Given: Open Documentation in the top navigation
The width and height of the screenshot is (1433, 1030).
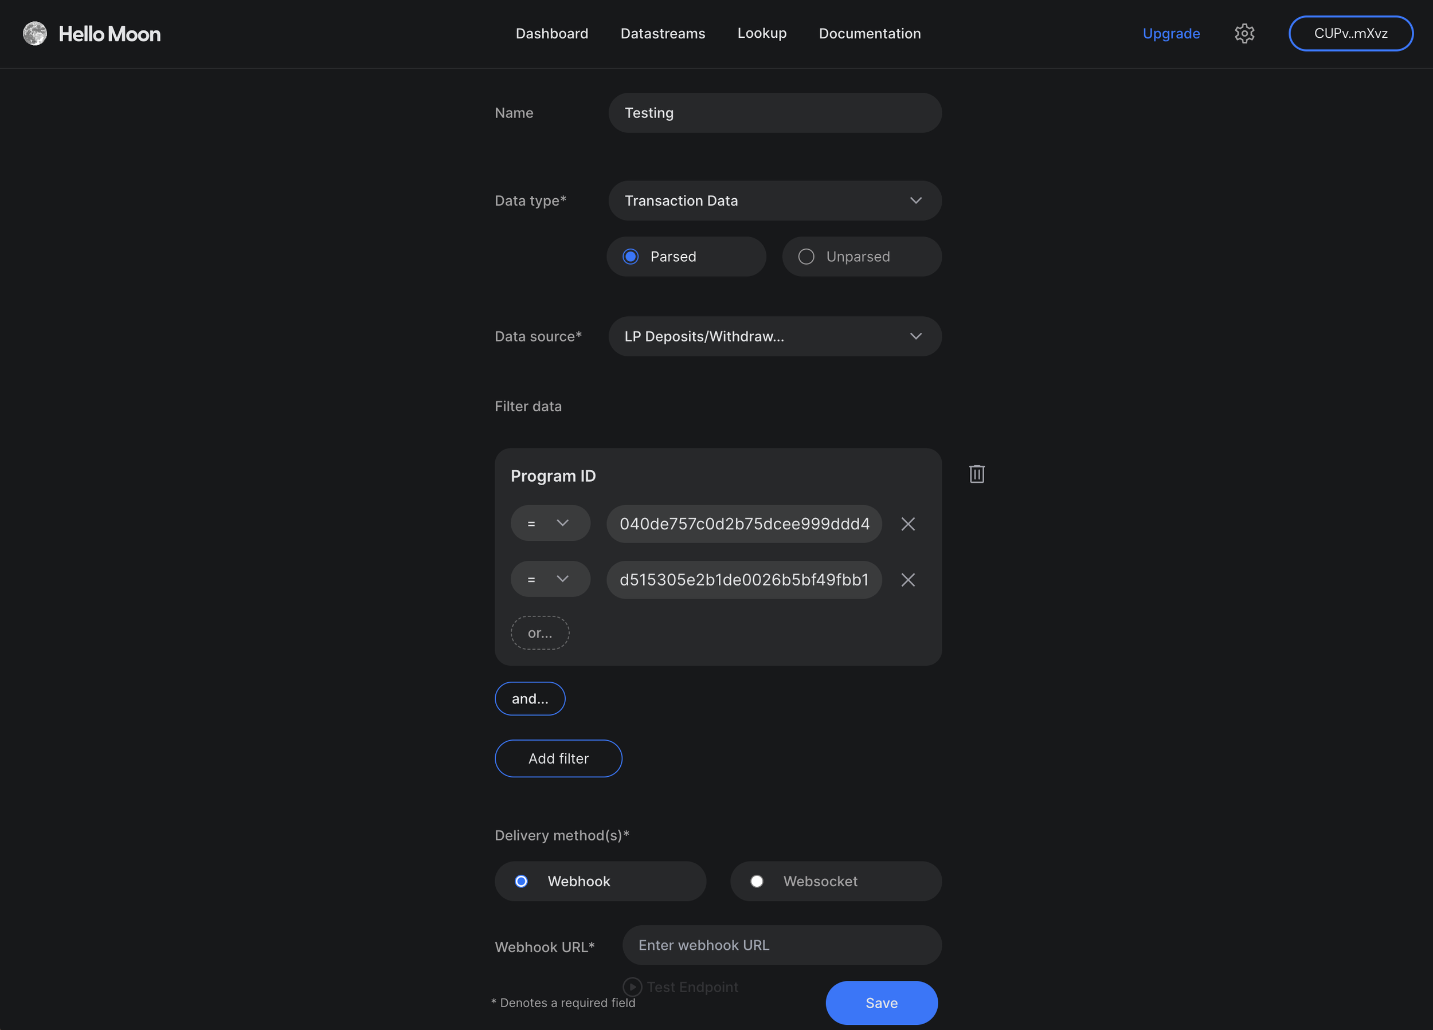Looking at the screenshot, I should (870, 33).
